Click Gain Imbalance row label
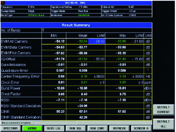This screenshot has width=176, height=132. 13,65
